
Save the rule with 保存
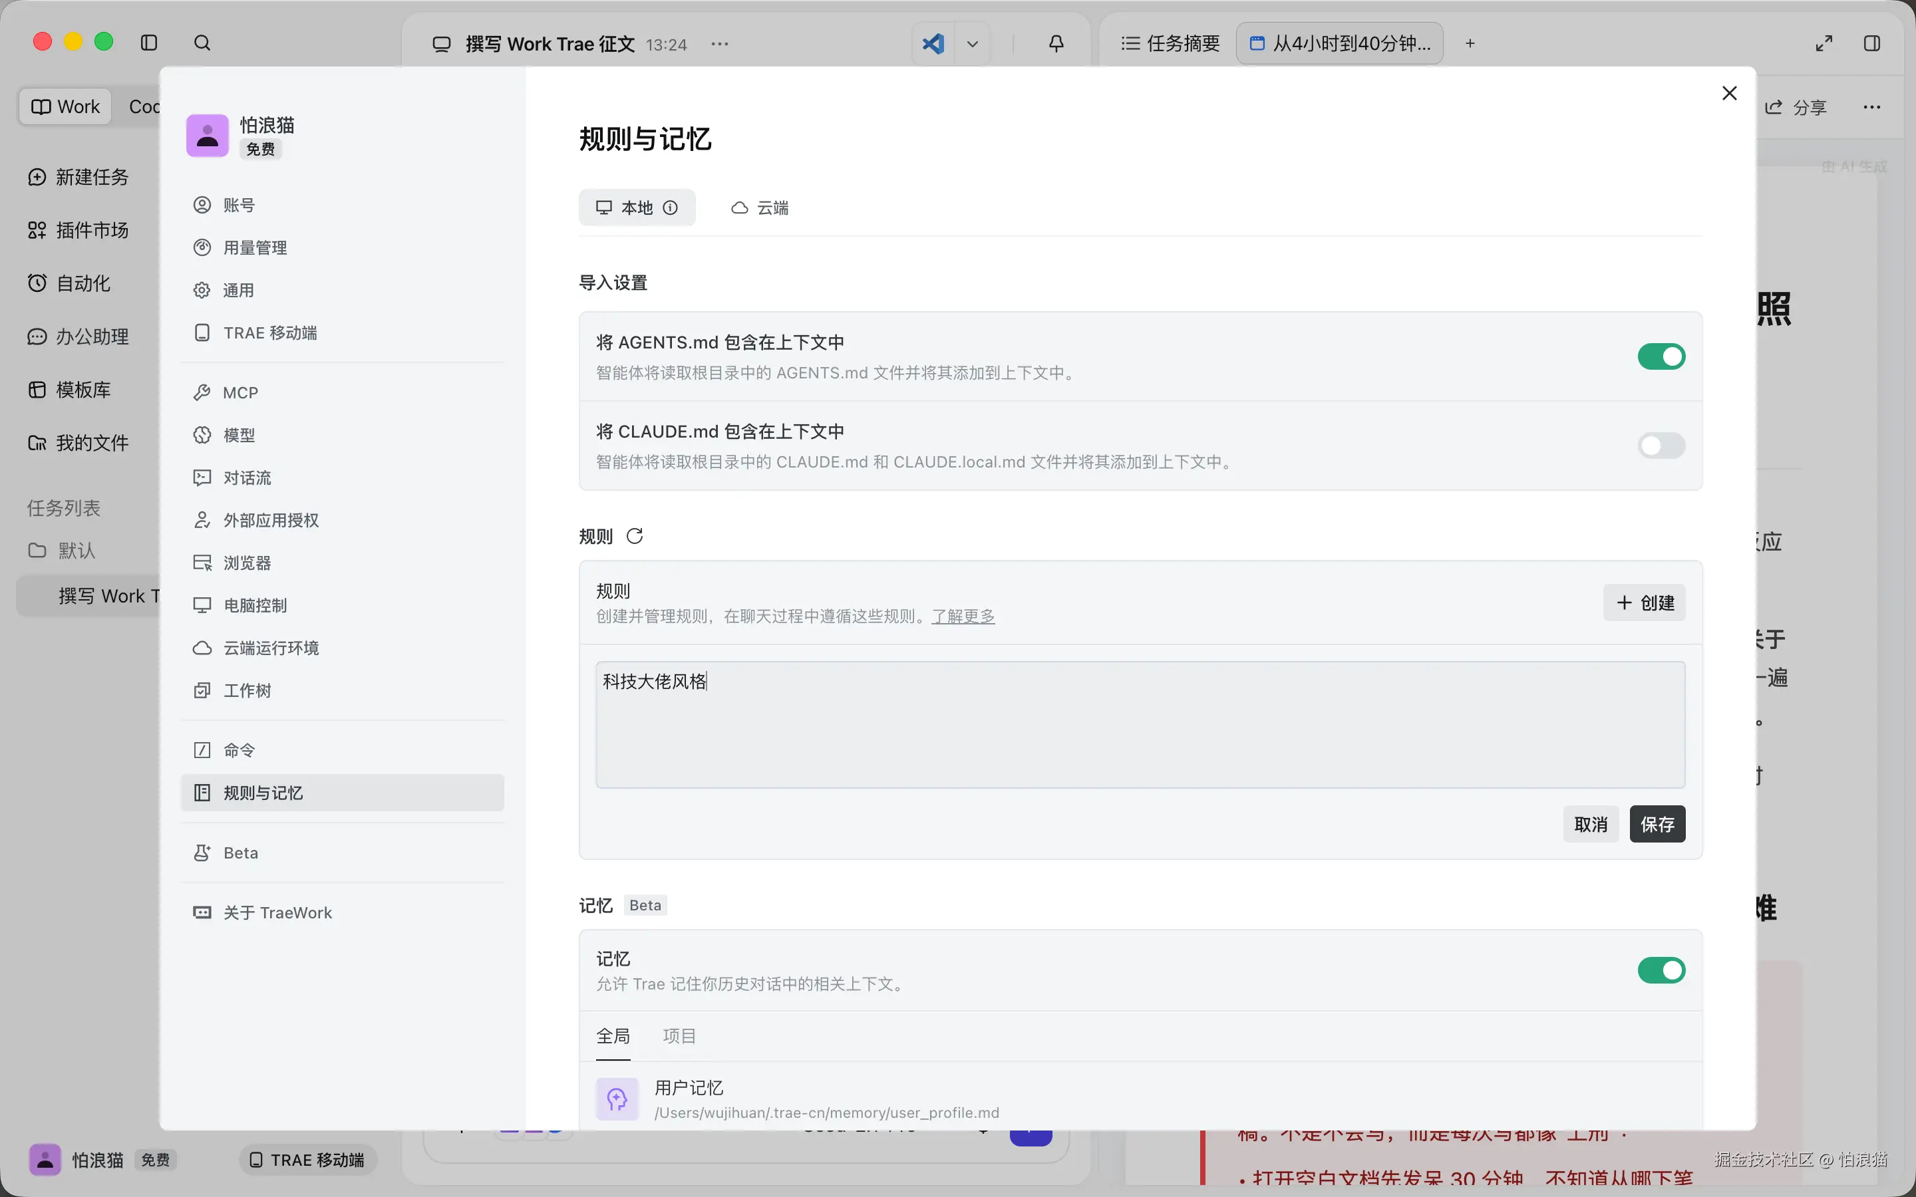pyautogui.click(x=1657, y=825)
